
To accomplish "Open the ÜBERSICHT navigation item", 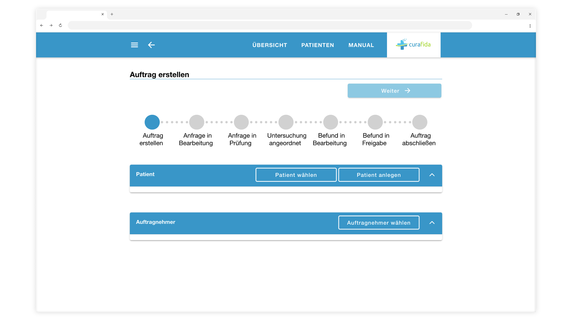I will coord(270,45).
